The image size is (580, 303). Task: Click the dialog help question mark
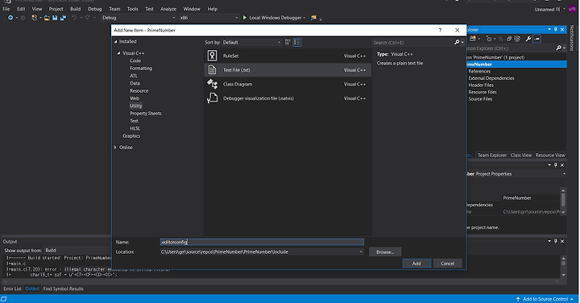point(440,30)
